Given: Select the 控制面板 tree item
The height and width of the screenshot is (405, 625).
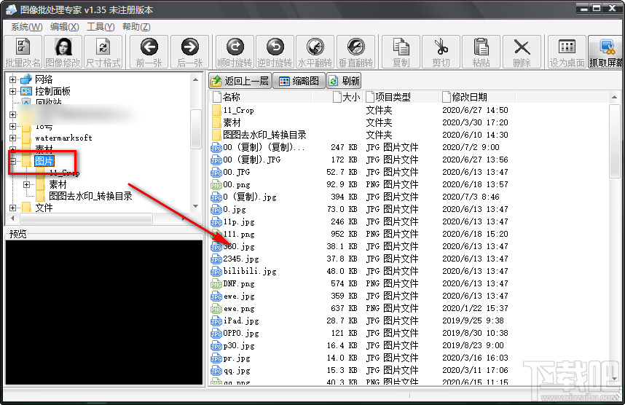Looking at the screenshot, I should (52, 91).
